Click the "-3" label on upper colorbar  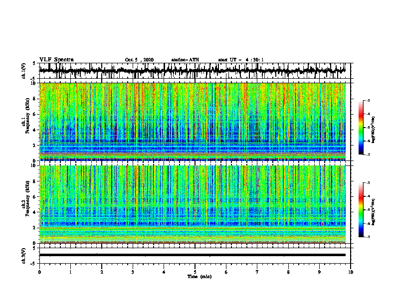(x=368, y=100)
